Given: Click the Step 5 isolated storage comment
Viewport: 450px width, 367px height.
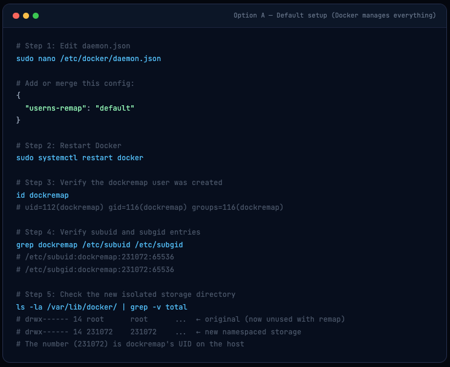Looking at the screenshot, I should (126, 294).
